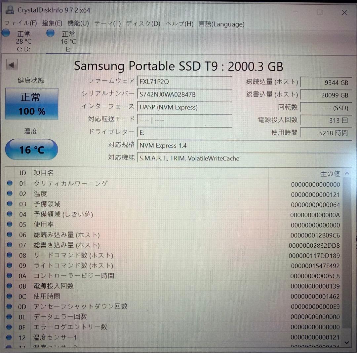Click the ID column header
This screenshot has width=357, height=353.
point(23,173)
